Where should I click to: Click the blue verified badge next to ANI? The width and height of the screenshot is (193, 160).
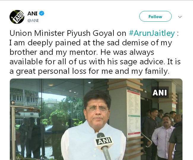42,13
